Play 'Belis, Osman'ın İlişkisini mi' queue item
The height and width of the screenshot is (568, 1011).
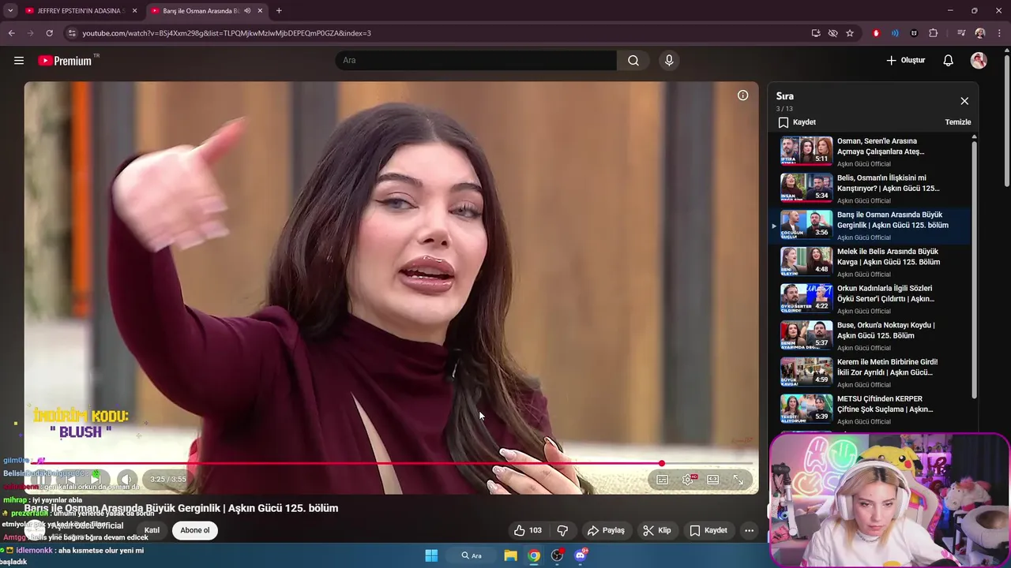pyautogui.click(x=870, y=189)
